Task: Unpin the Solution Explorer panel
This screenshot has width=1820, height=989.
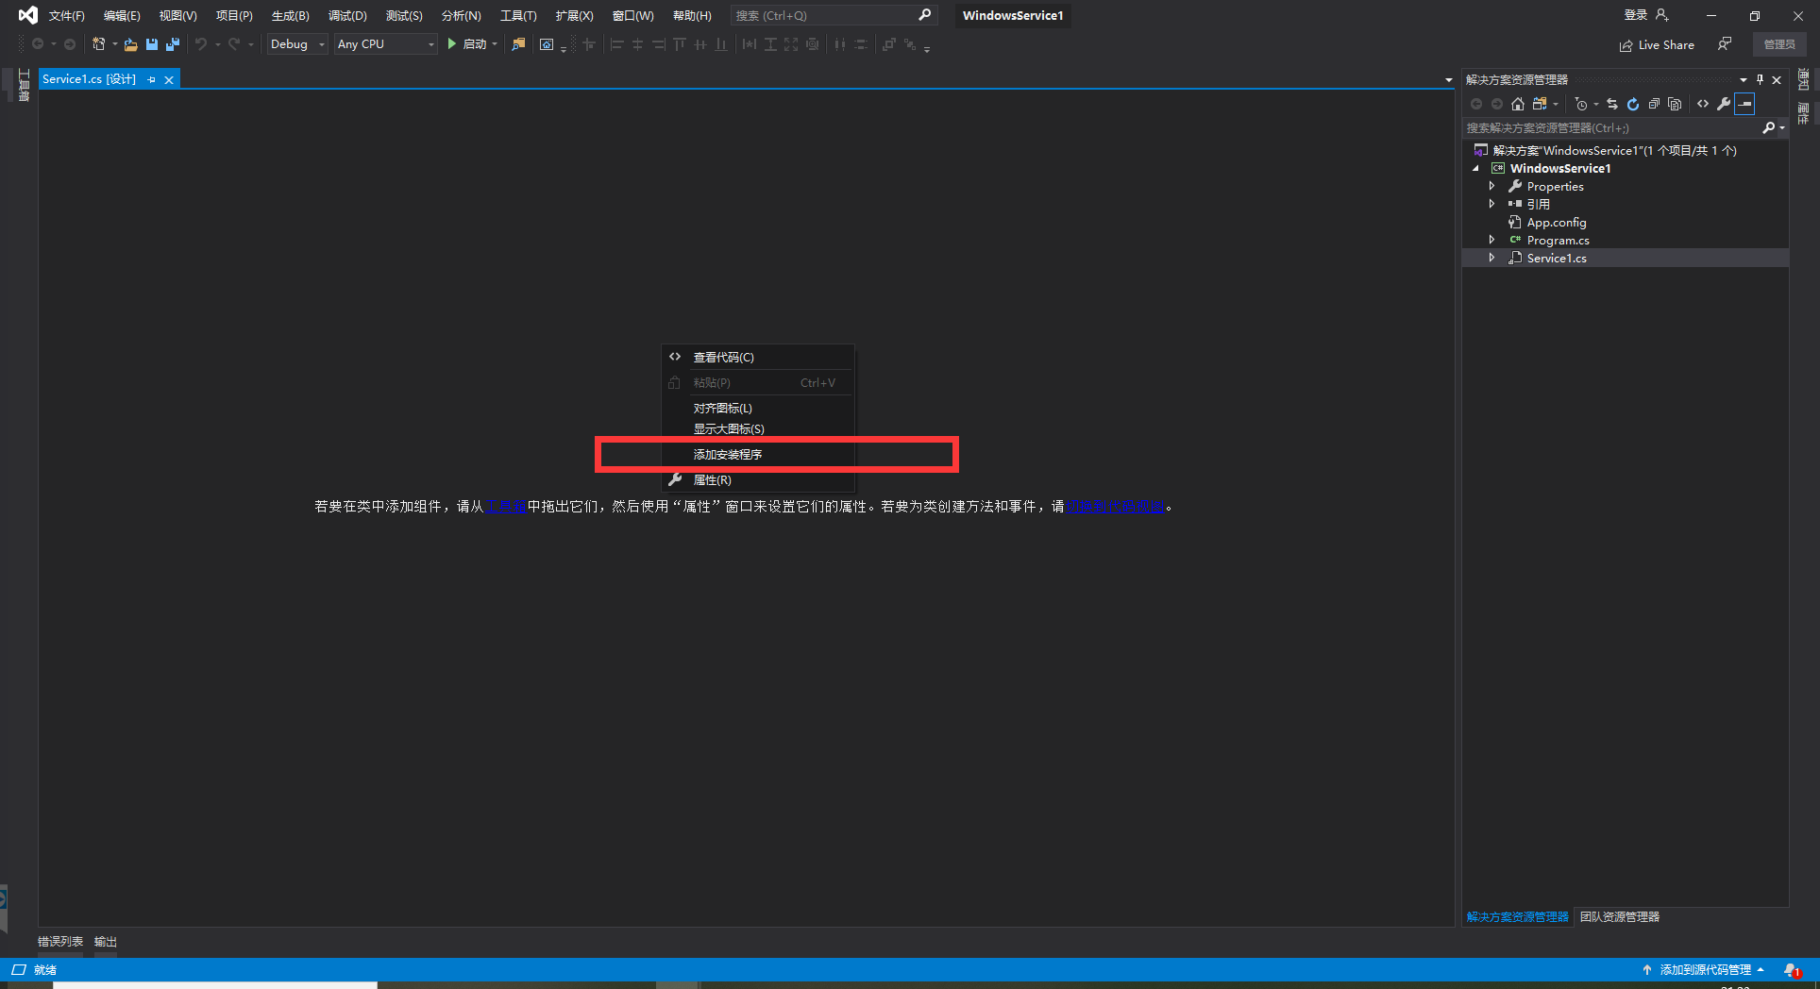Action: tap(1759, 78)
